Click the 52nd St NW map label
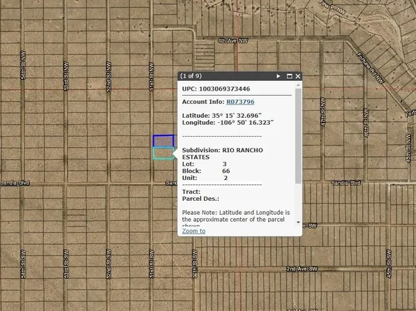The width and height of the screenshot is (416, 311). [108, 77]
